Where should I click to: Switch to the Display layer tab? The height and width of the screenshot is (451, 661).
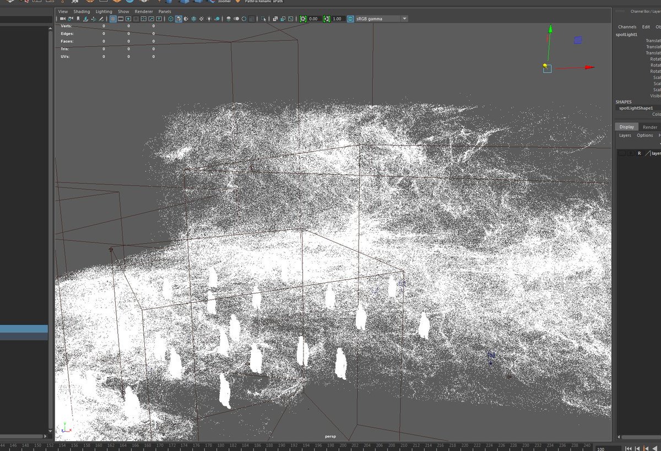coord(627,127)
